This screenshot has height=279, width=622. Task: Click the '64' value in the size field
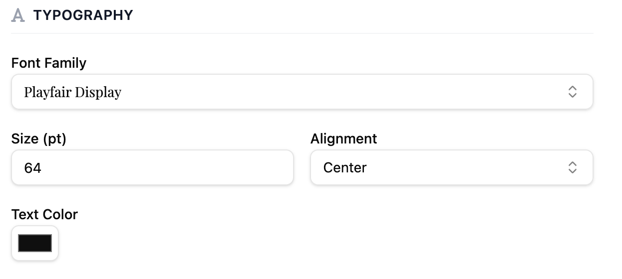[32, 168]
